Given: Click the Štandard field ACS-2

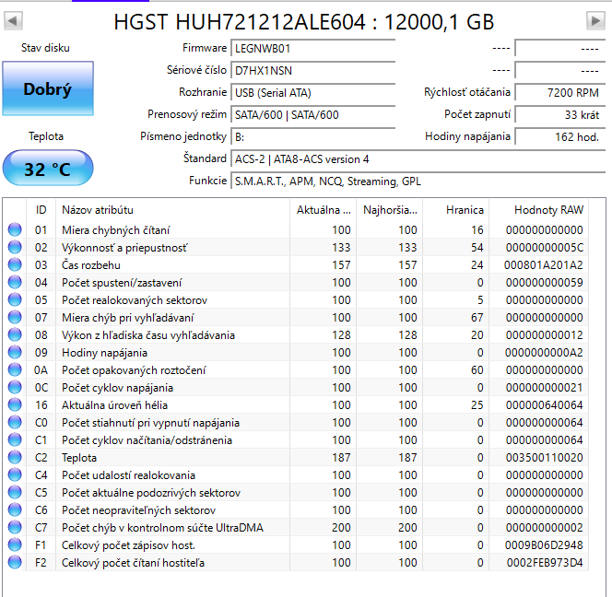Looking at the screenshot, I should coord(418,159).
